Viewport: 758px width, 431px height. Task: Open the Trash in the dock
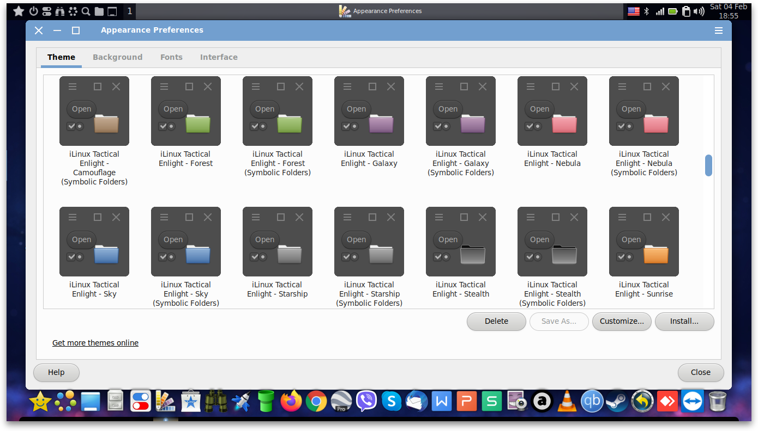click(x=718, y=402)
